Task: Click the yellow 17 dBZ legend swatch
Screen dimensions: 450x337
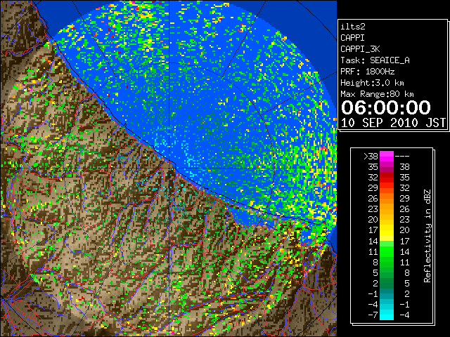Action: 387,230
